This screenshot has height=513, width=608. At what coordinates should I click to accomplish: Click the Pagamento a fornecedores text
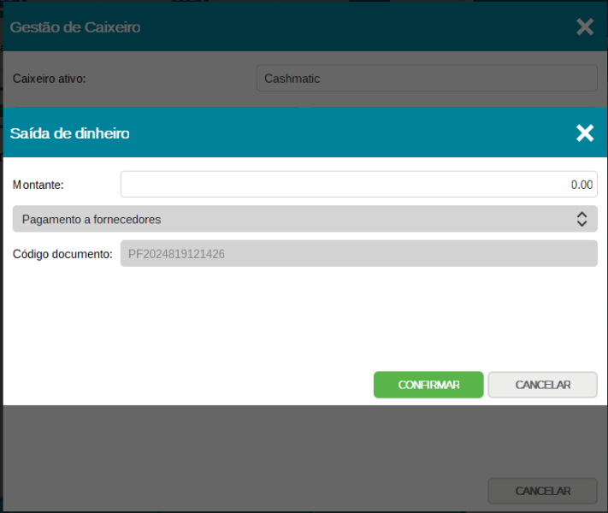(91, 220)
